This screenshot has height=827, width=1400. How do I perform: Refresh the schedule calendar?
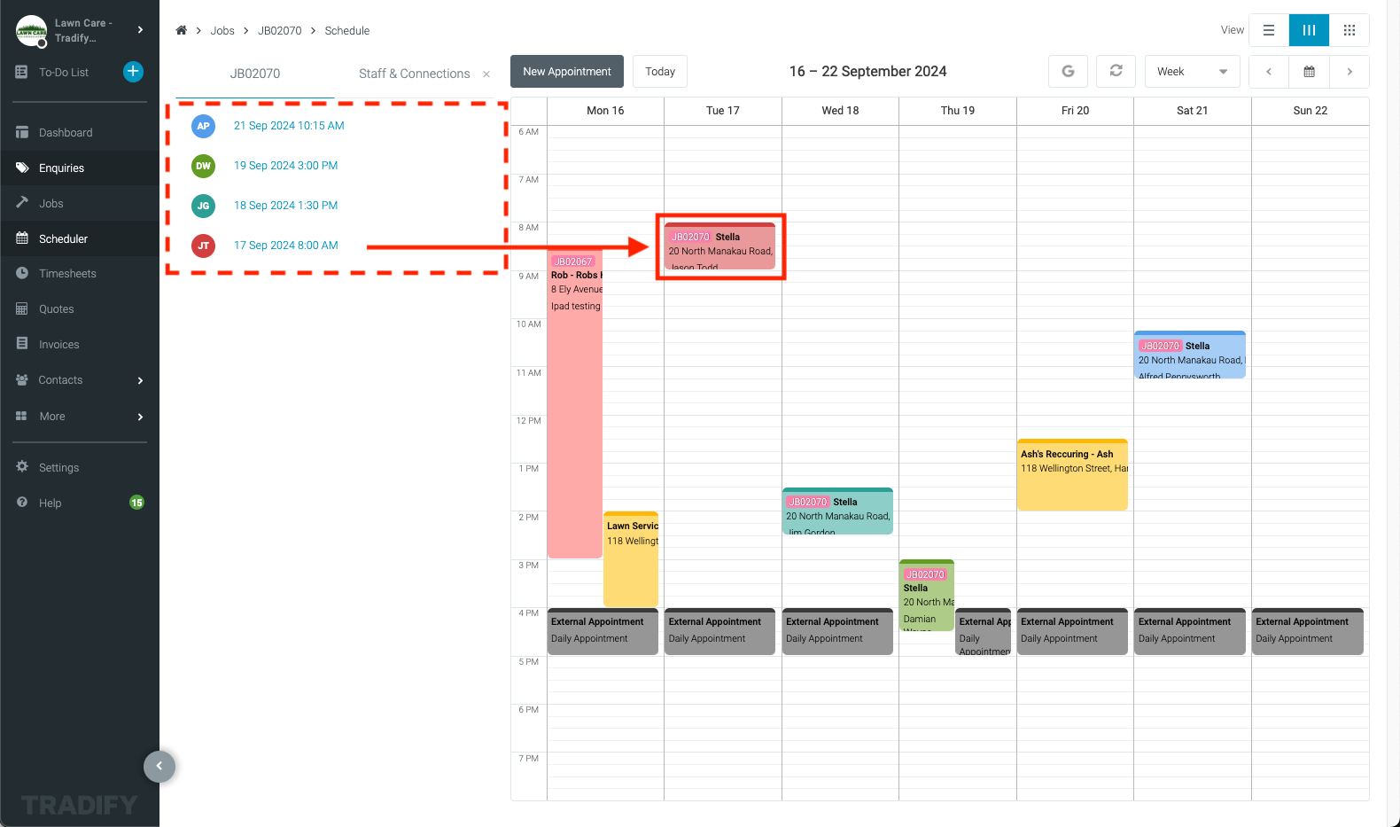tap(1116, 72)
